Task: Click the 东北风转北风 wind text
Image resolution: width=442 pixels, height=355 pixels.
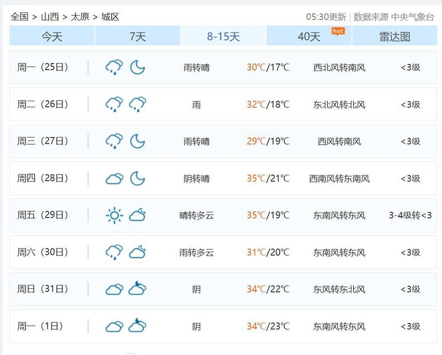Action: pyautogui.click(x=339, y=105)
